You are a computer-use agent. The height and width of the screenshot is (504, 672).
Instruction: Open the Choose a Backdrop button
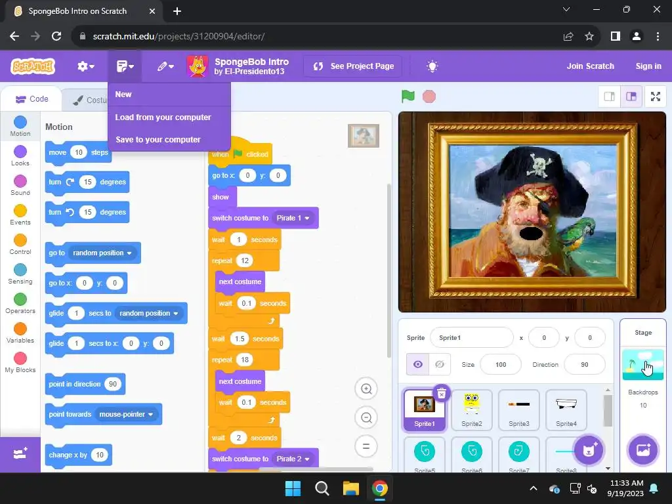643,450
